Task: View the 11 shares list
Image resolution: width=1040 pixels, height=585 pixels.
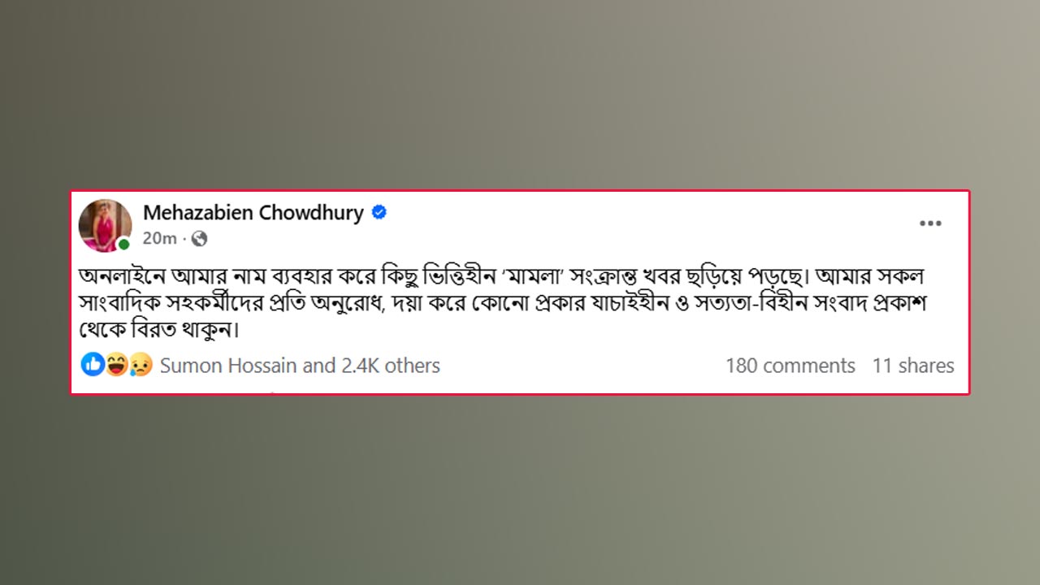Action: [913, 366]
